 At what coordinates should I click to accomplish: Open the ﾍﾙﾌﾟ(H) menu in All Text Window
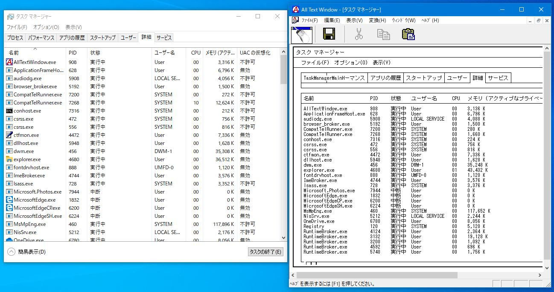[x=430, y=20]
